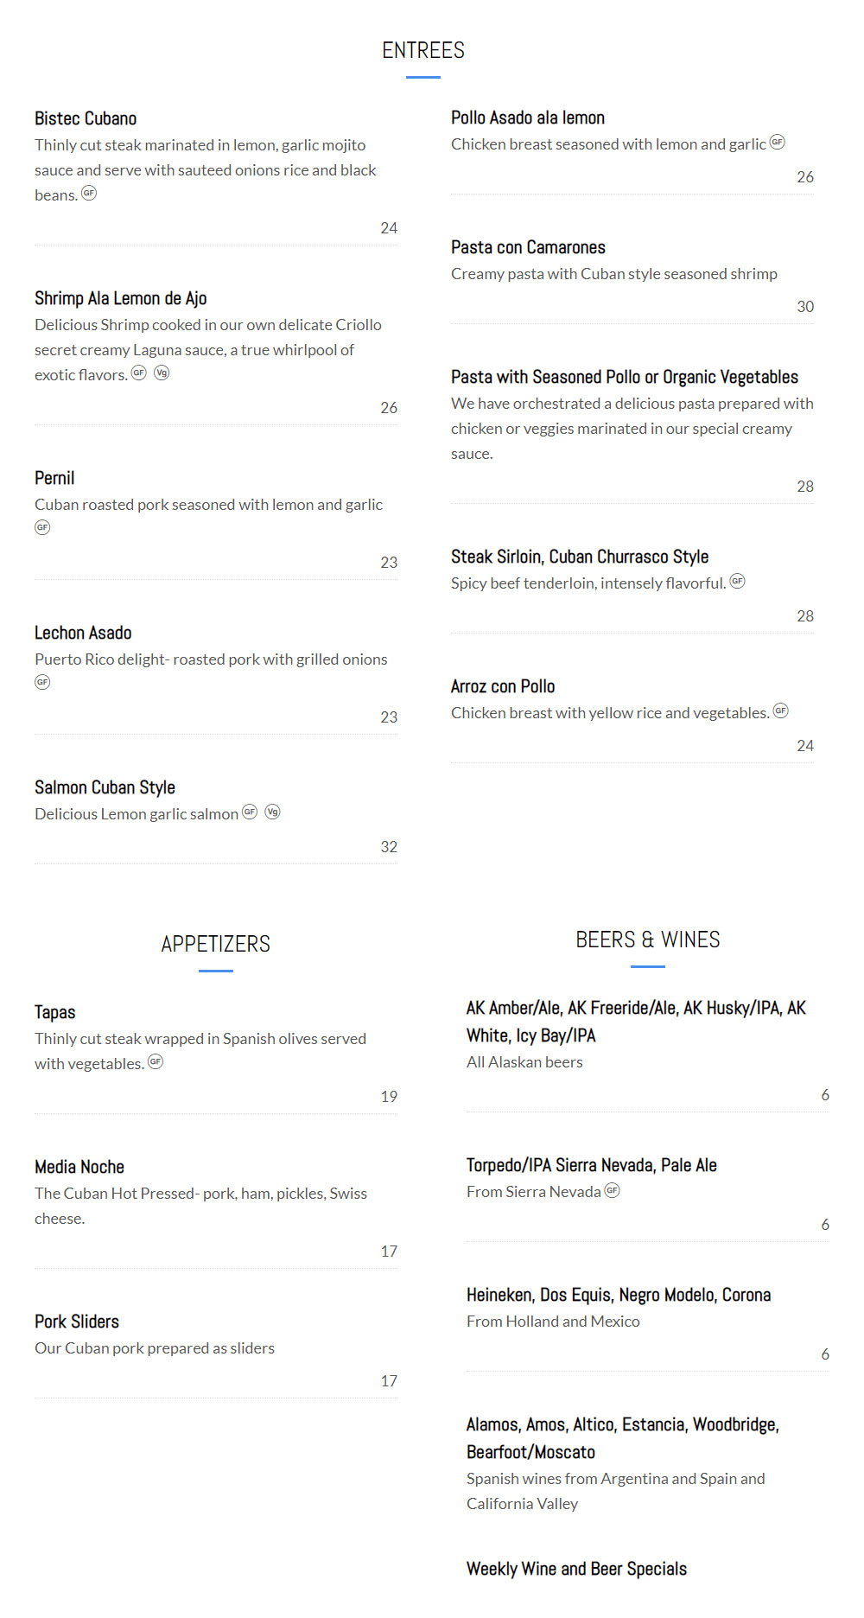This screenshot has height=1618, width=864.
Task: Click the Vg icon next to Salmon Cuban Style
Action: pos(272,812)
